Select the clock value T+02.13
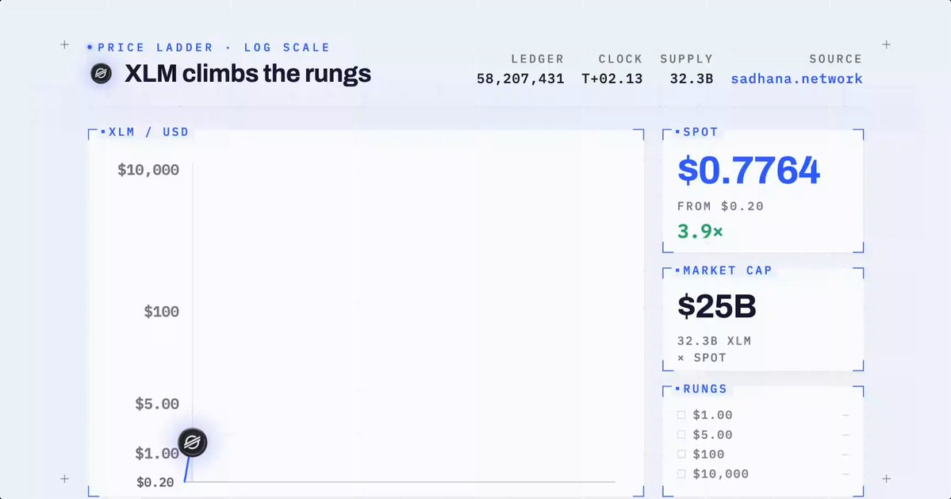Image resolution: width=951 pixels, height=499 pixels. pyautogui.click(x=612, y=79)
